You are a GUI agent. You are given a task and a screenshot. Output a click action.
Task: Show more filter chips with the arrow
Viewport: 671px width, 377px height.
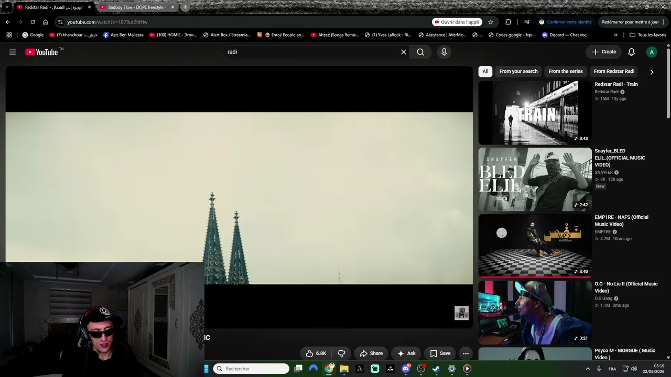point(652,72)
